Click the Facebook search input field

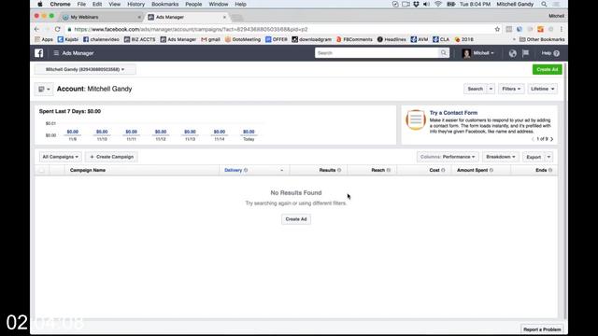377,53
